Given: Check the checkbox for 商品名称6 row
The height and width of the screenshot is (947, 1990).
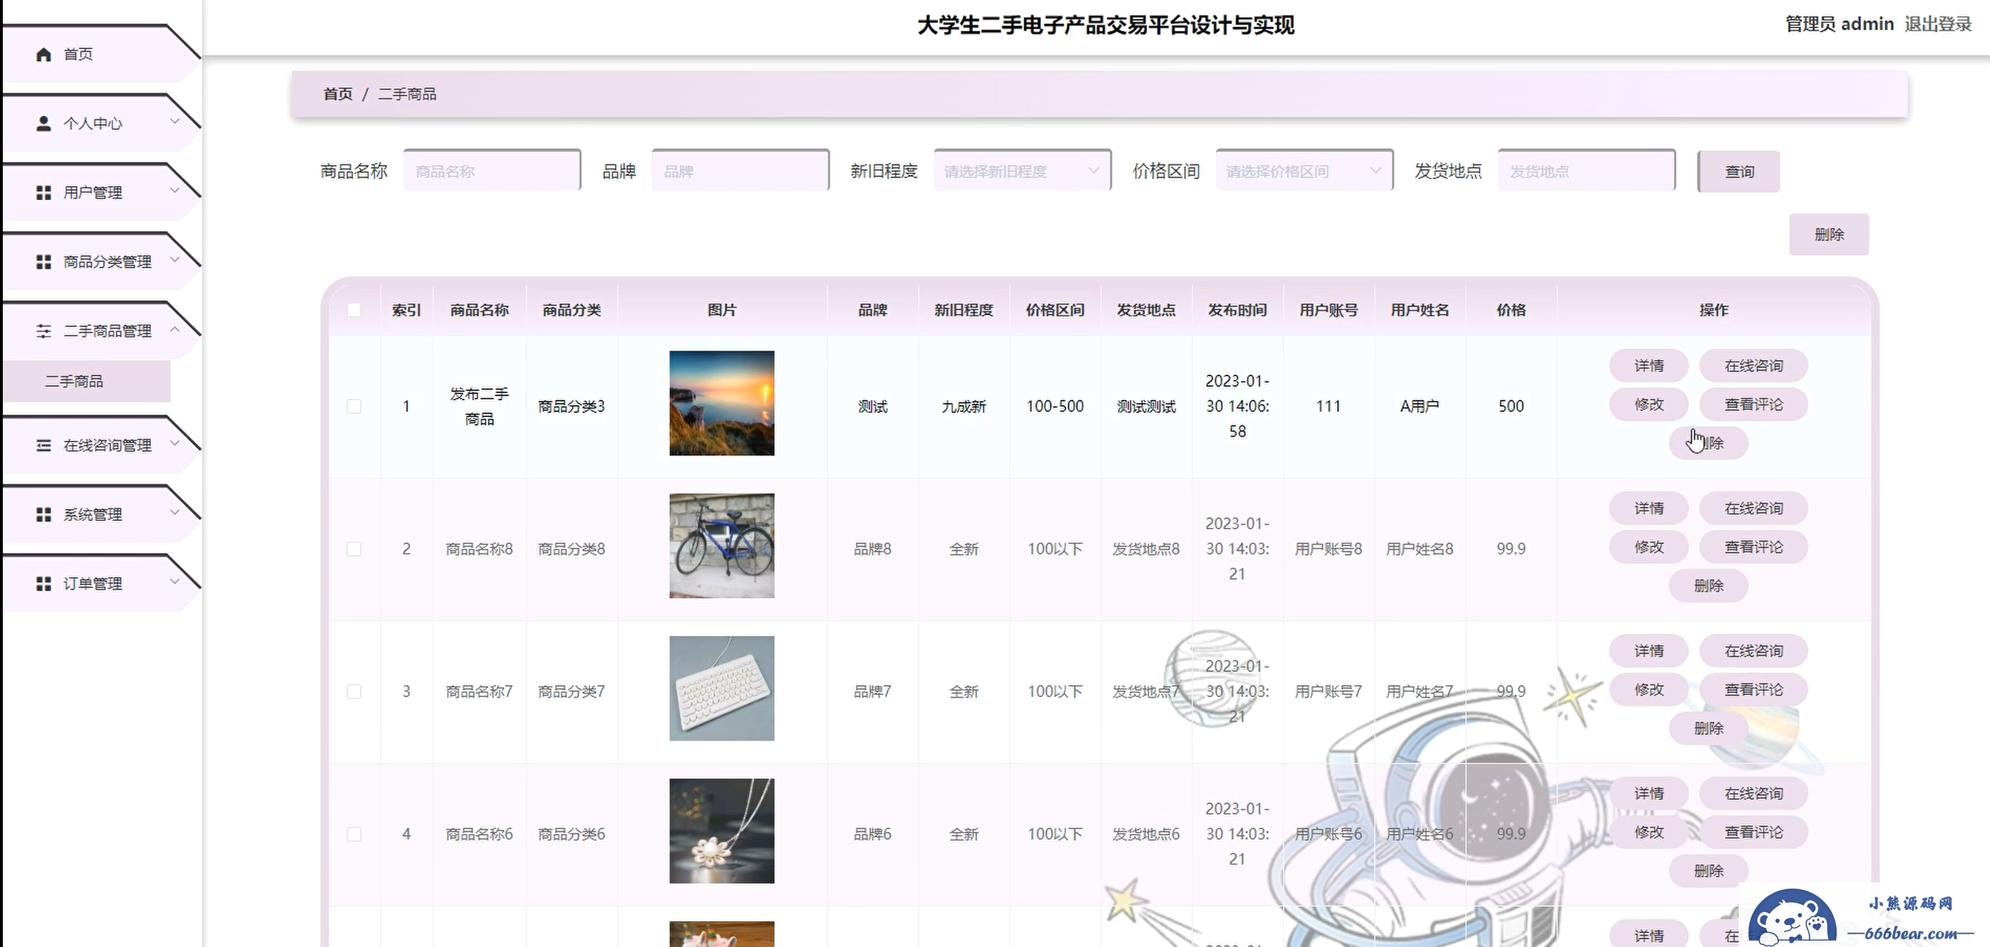Looking at the screenshot, I should click(x=354, y=834).
